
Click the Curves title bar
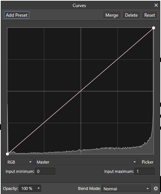[x=79, y=6]
